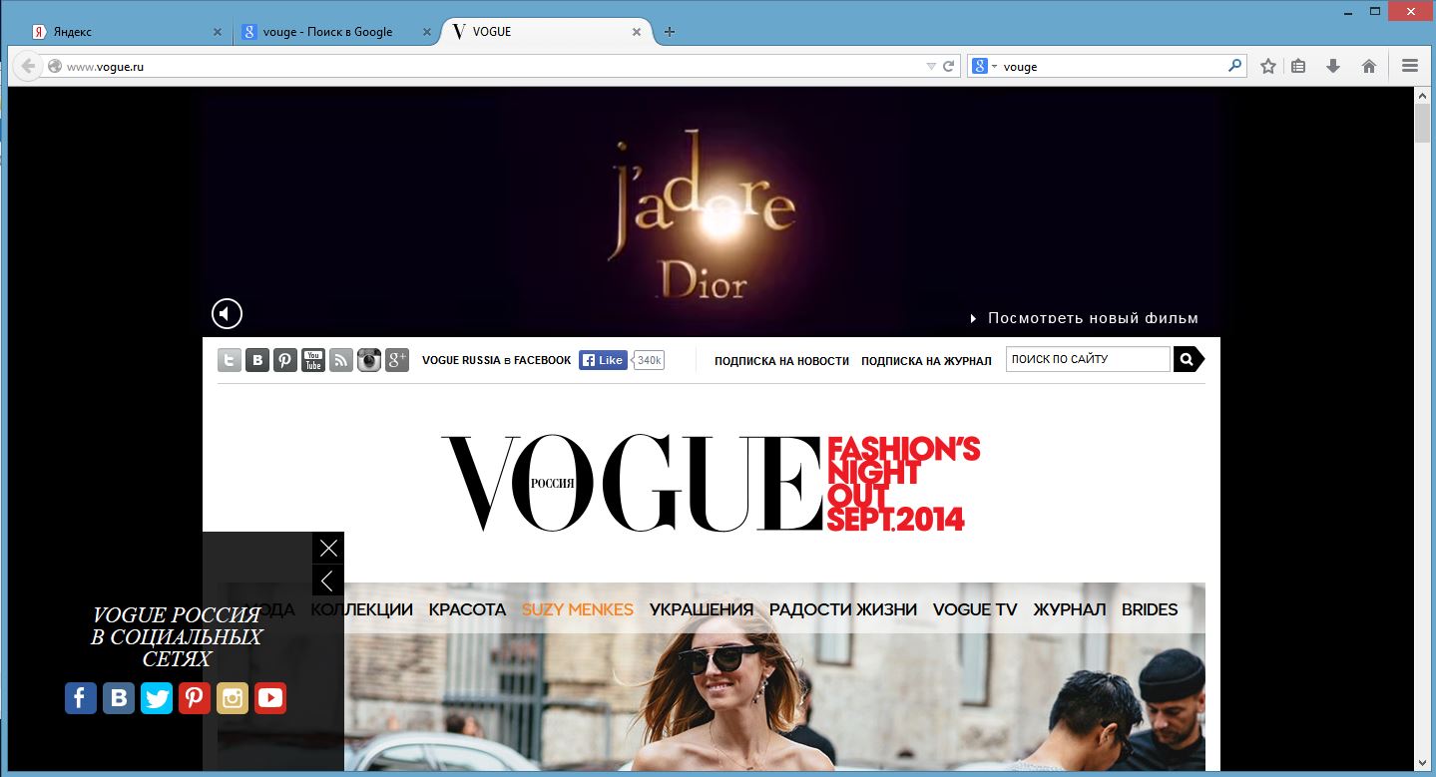The height and width of the screenshot is (777, 1436).
Task: Open Facebook icon in side social panel
Action: click(x=81, y=698)
